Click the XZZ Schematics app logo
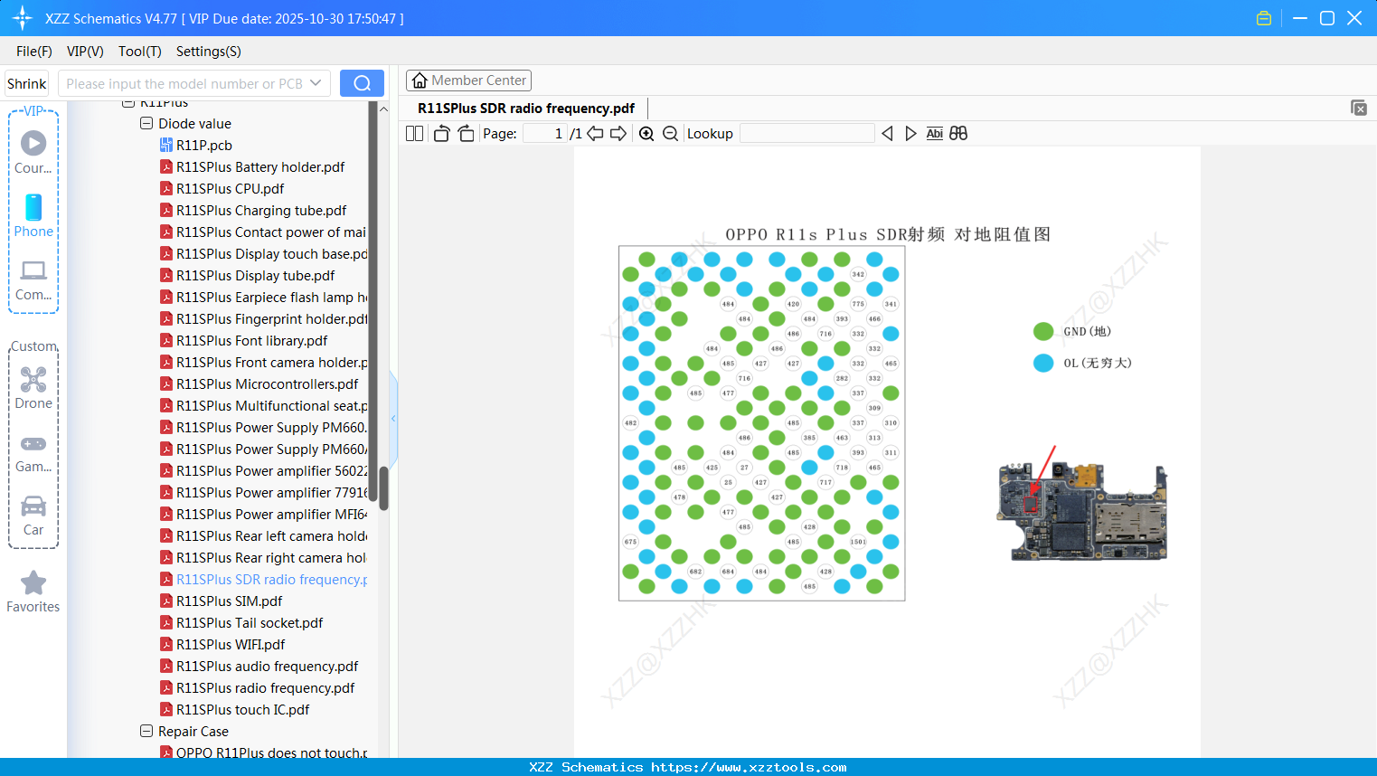This screenshot has height=776, width=1377. coord(23,18)
